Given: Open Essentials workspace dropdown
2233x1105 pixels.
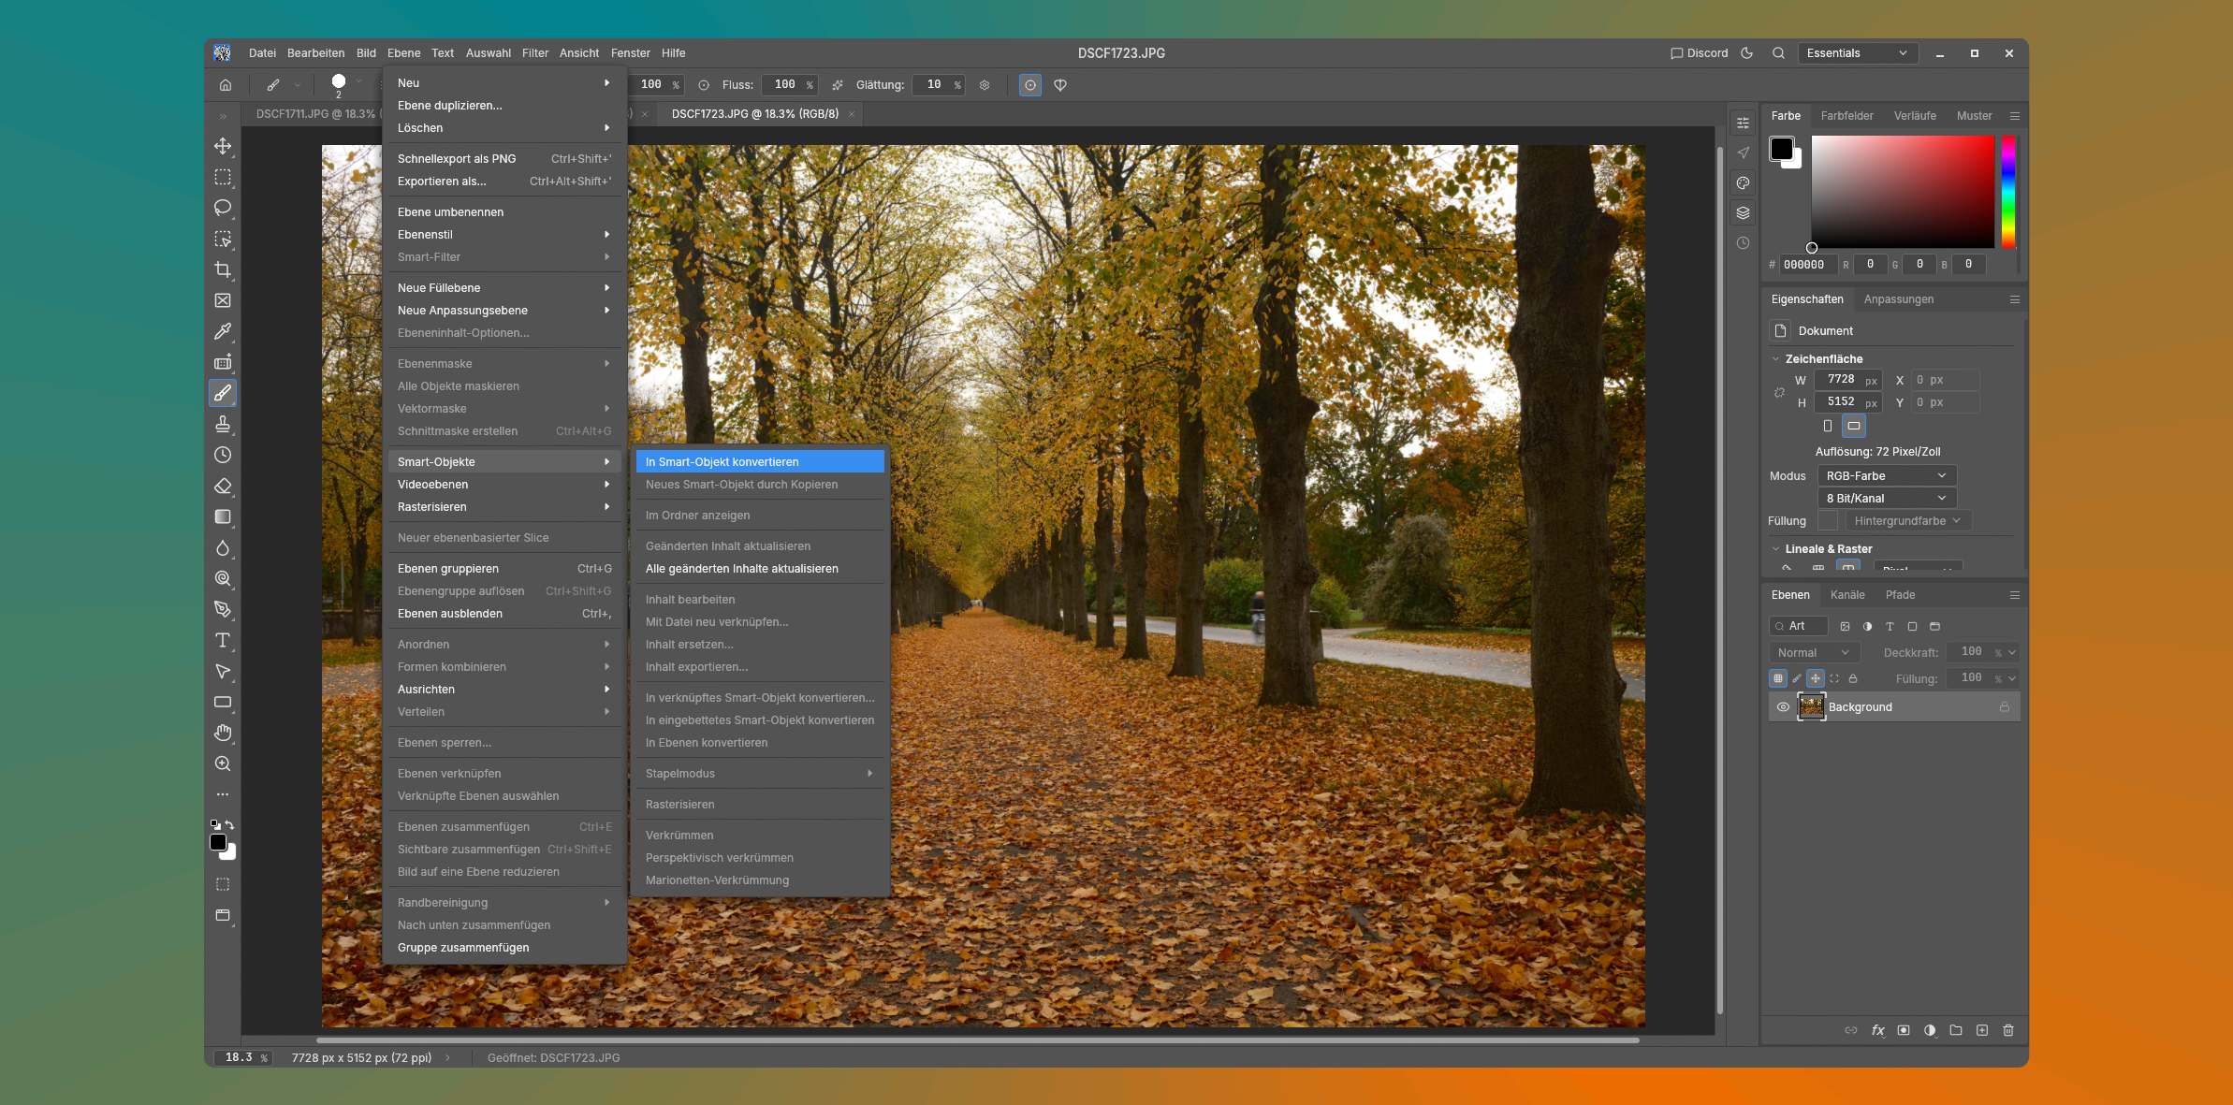Looking at the screenshot, I should click(x=1858, y=53).
